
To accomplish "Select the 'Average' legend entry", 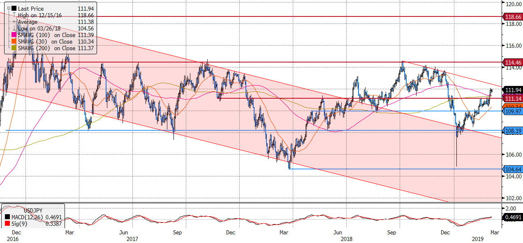I will click(28, 22).
